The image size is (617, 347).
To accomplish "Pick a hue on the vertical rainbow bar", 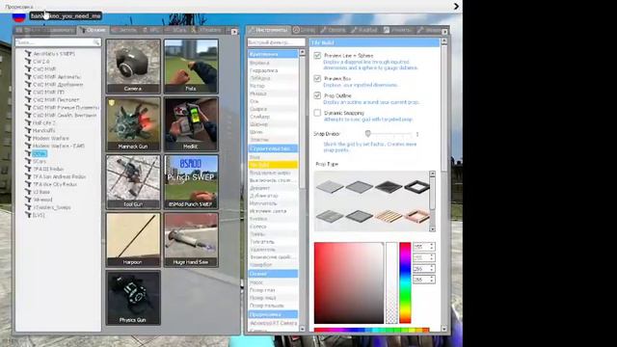I will tap(405, 282).
